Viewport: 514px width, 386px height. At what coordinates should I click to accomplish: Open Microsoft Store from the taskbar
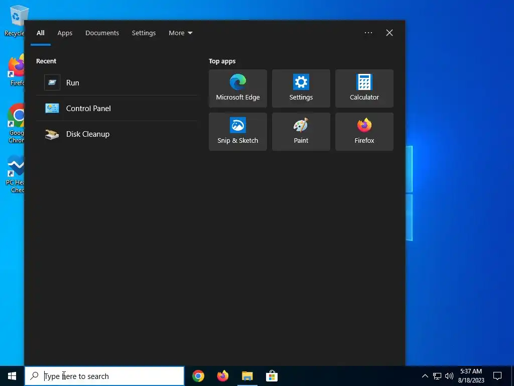click(272, 376)
